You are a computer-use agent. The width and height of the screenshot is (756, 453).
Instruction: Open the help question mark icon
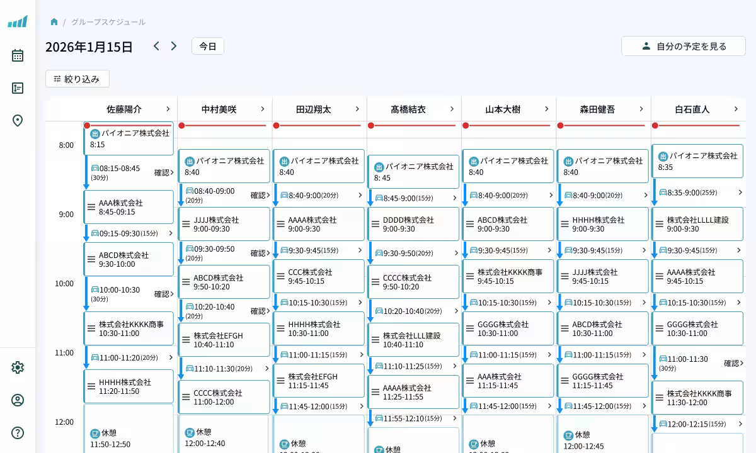coord(18,433)
